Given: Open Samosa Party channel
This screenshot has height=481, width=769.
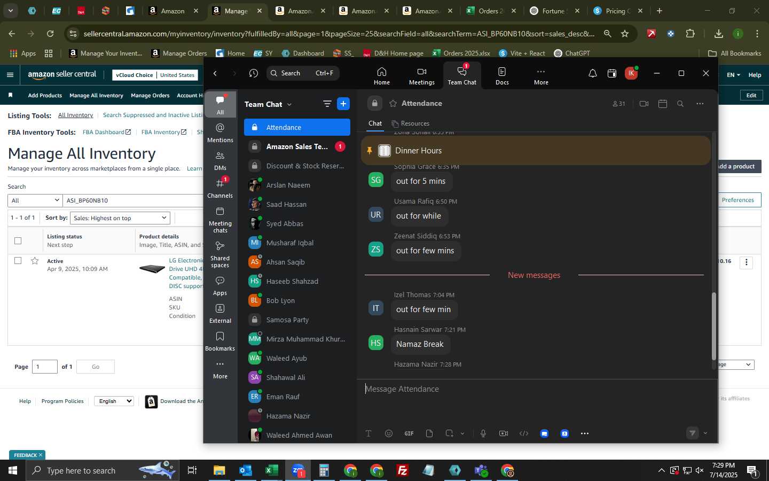Looking at the screenshot, I should [x=297, y=320].
